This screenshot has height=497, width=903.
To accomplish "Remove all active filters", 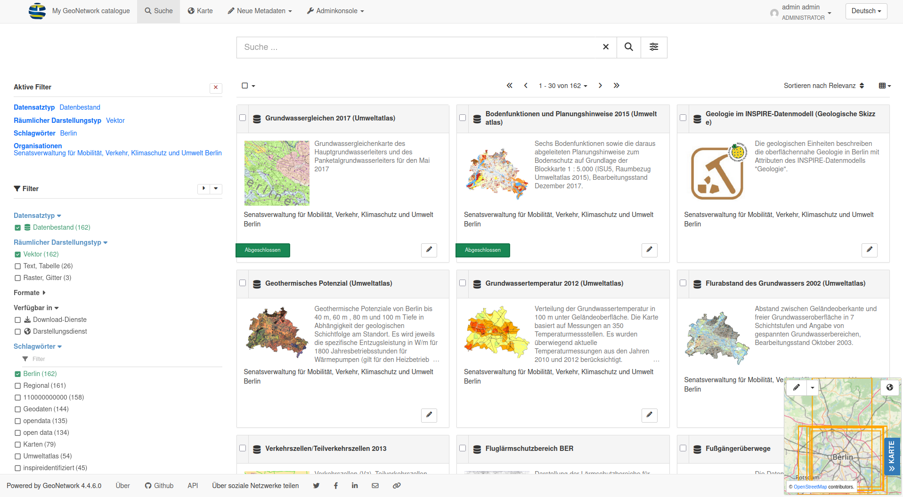I will [216, 88].
